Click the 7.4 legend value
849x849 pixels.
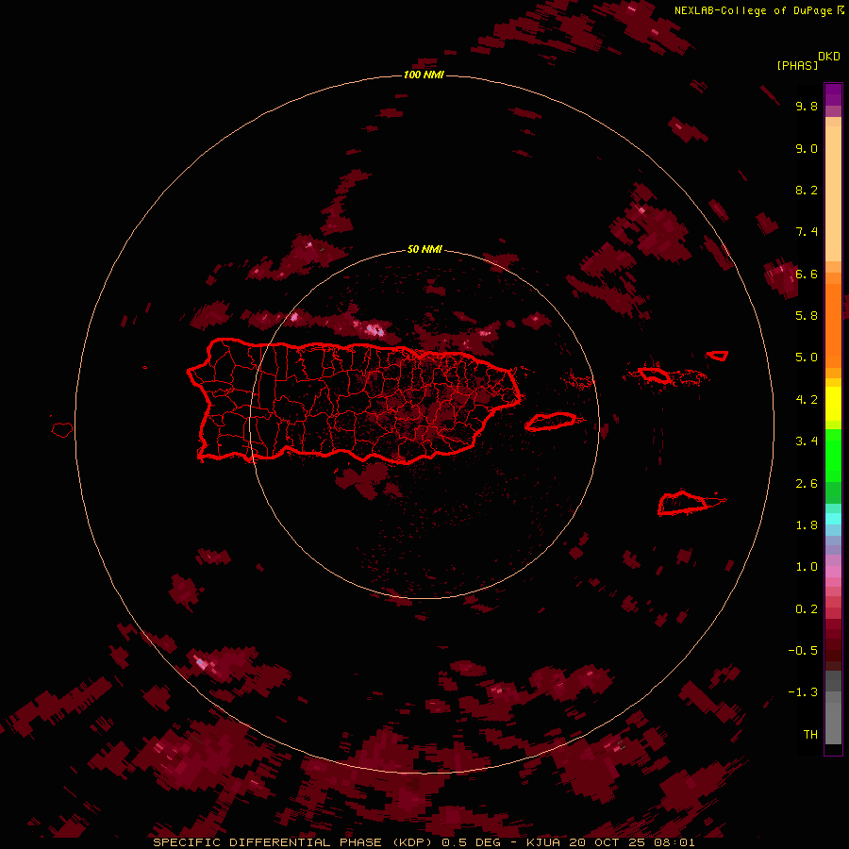(807, 232)
